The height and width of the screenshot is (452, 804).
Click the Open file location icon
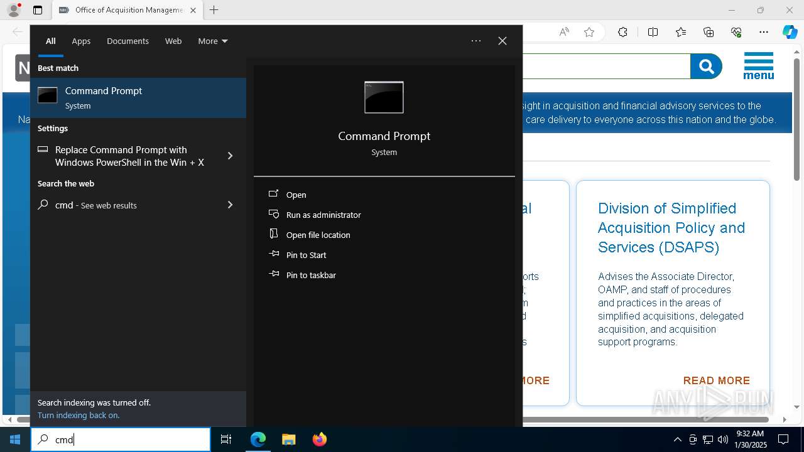point(273,234)
